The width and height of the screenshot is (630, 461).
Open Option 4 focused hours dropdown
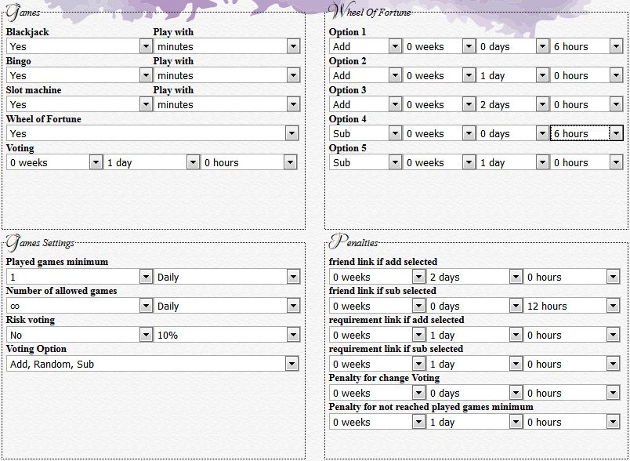click(x=587, y=133)
